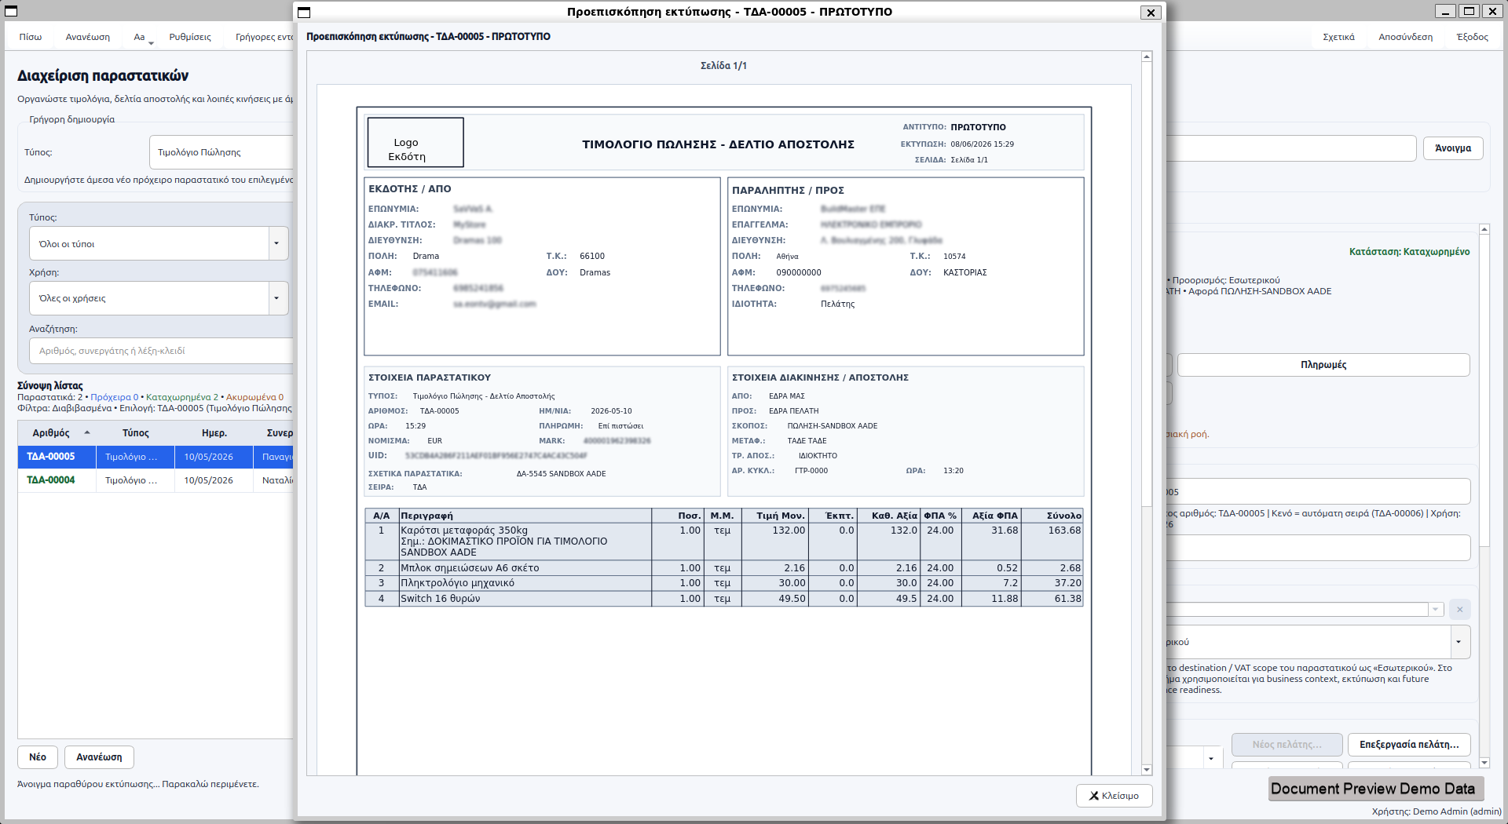Close the print preview dialog with X
1508x824 pixels.
click(1151, 13)
